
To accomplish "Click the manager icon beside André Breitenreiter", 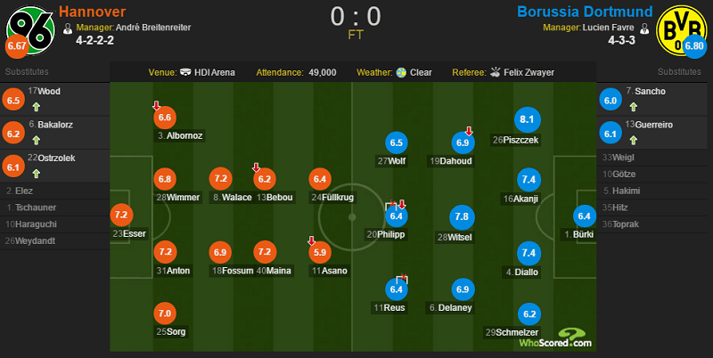I will point(68,28).
